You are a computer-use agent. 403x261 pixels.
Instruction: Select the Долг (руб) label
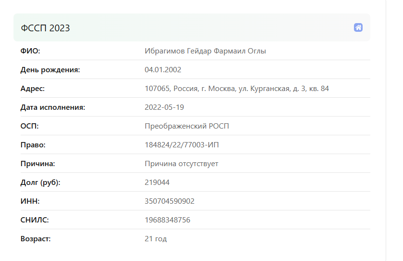[40, 183]
